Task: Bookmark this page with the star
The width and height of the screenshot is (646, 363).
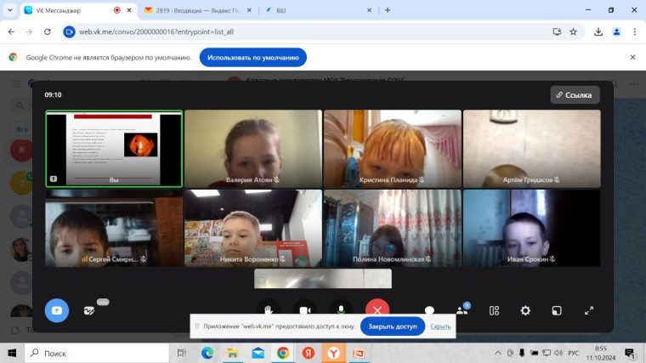Action: tap(573, 31)
